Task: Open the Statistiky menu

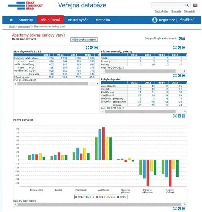Action: click(x=26, y=20)
